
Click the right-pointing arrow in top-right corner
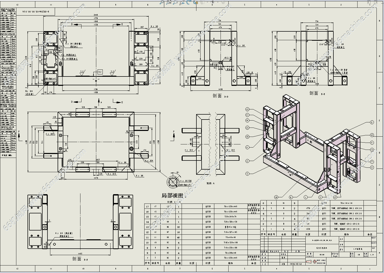point(376,2)
